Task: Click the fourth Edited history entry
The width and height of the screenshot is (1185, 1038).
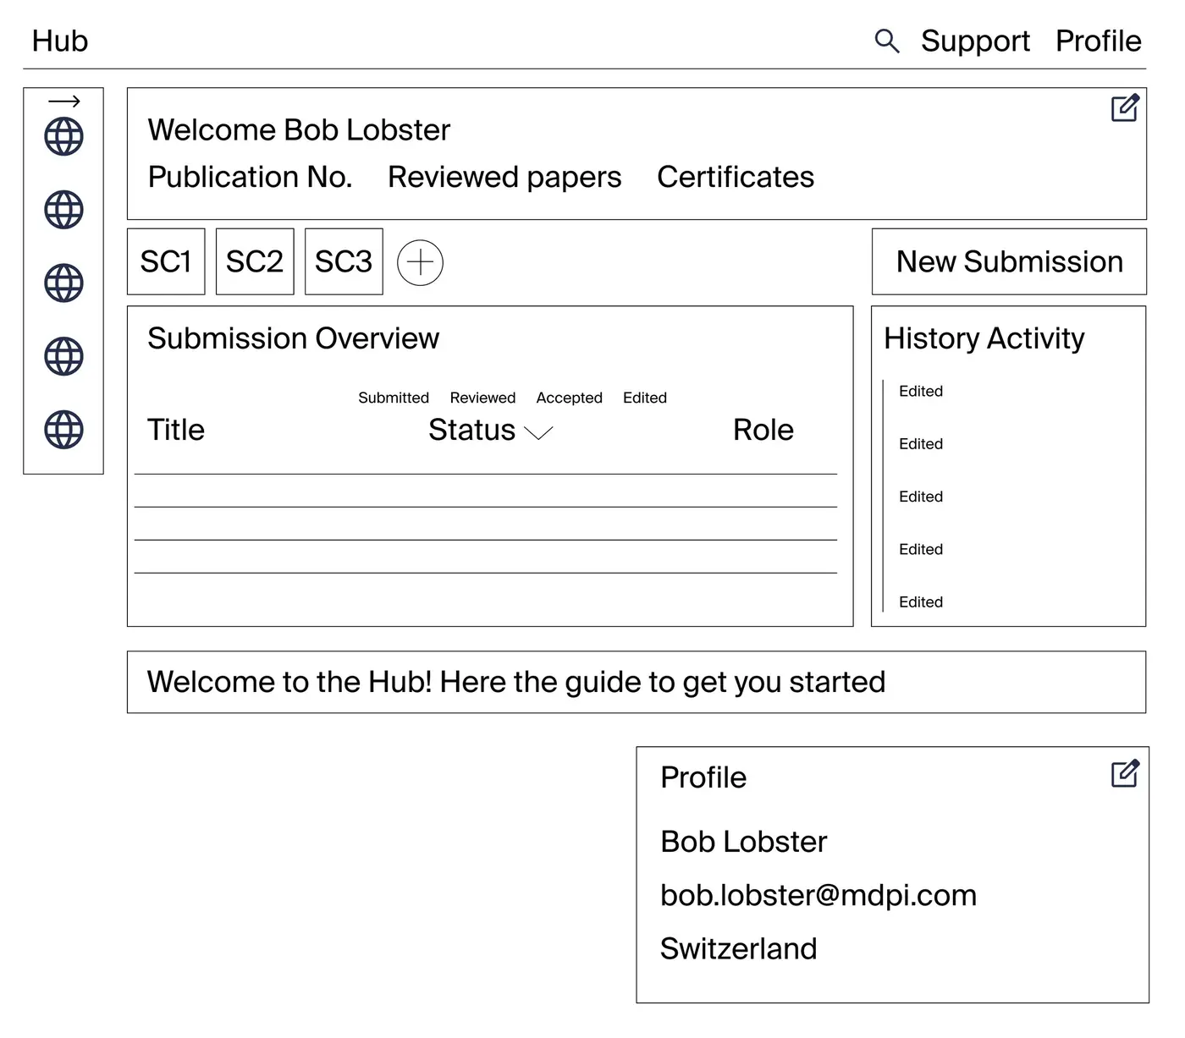Action: click(921, 549)
